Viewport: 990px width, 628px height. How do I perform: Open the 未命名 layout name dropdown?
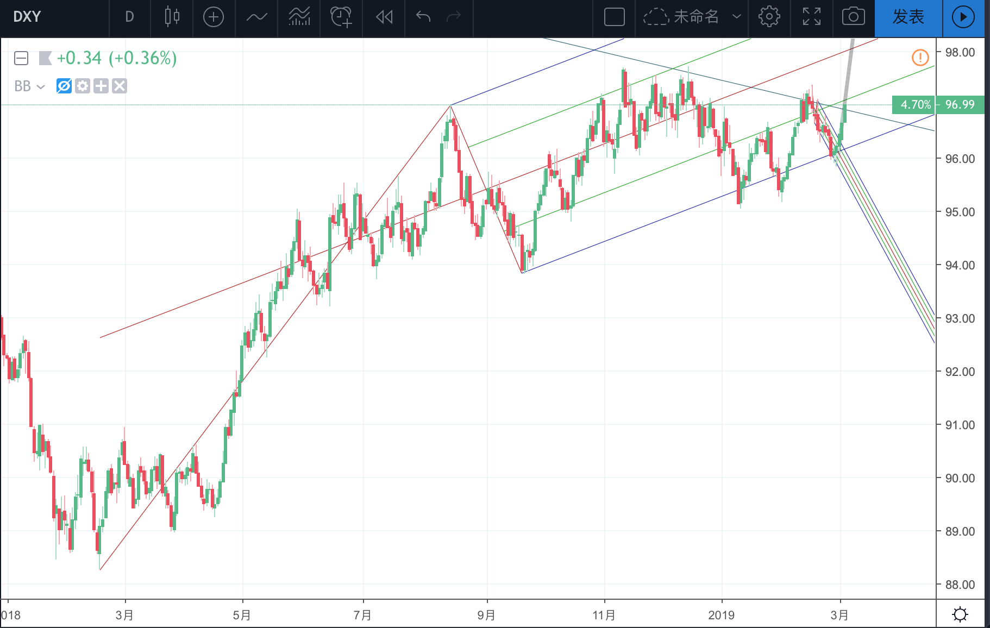[x=692, y=17]
